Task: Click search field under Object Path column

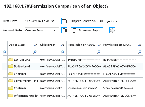Action: (x=53, y=52)
